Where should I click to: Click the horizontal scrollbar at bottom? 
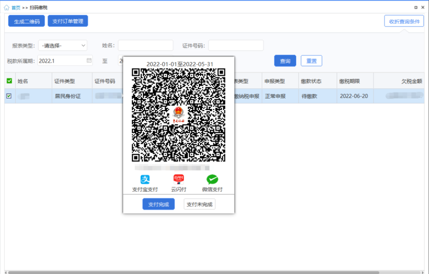pyautogui.click(x=193, y=272)
